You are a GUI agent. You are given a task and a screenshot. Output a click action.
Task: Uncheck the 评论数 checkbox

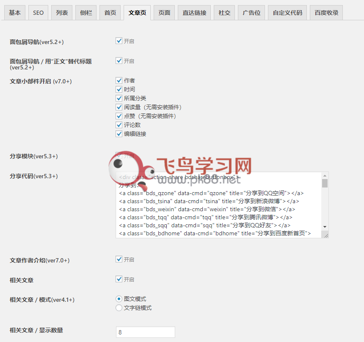point(119,125)
